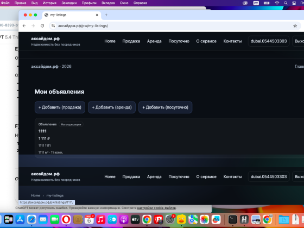Open site info icon in address bar
Viewport: 304px width, 228px height.
pyautogui.click(x=53, y=26)
